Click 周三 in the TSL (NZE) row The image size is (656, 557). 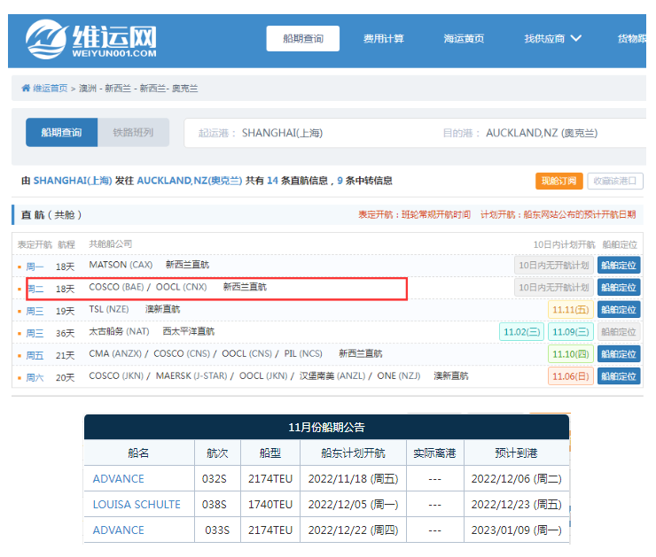[x=35, y=311]
